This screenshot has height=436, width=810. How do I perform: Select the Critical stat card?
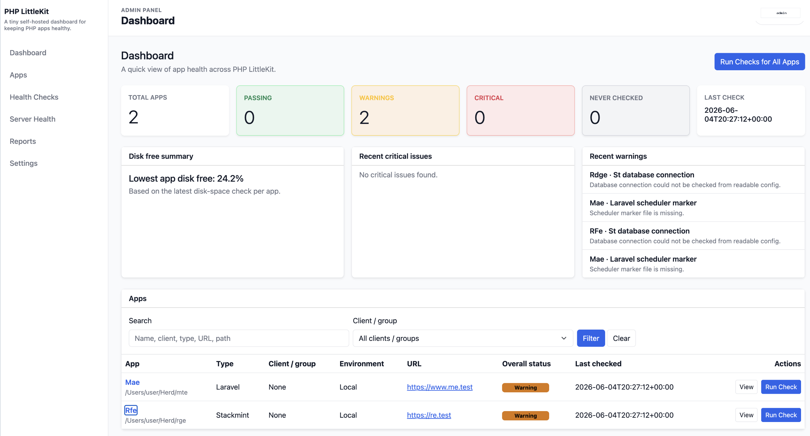(521, 111)
